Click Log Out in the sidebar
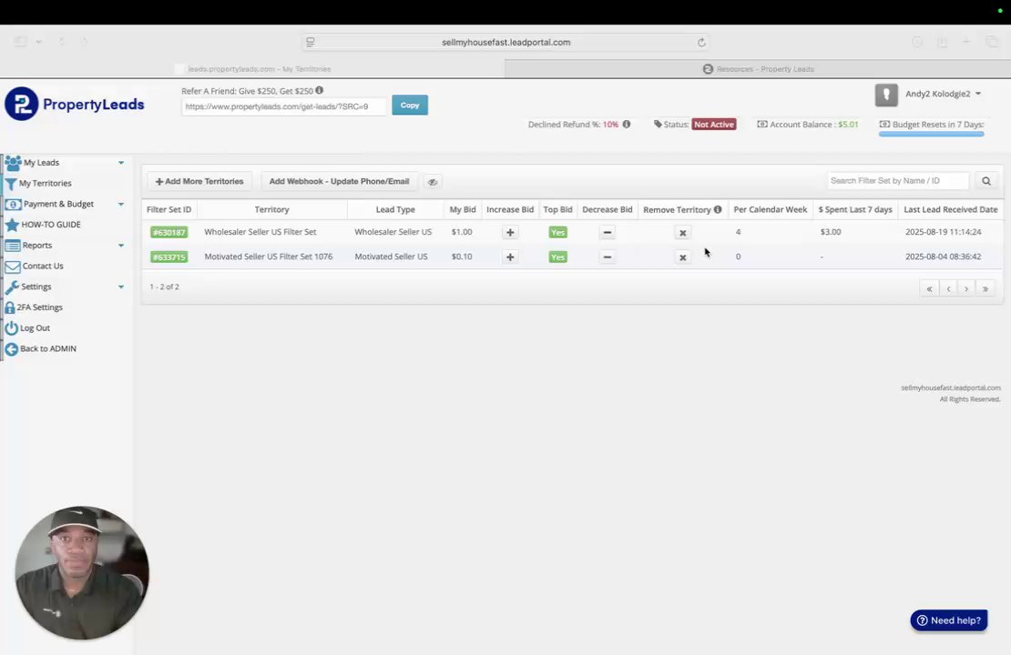Screen dimensions: 1011x655 (35, 327)
